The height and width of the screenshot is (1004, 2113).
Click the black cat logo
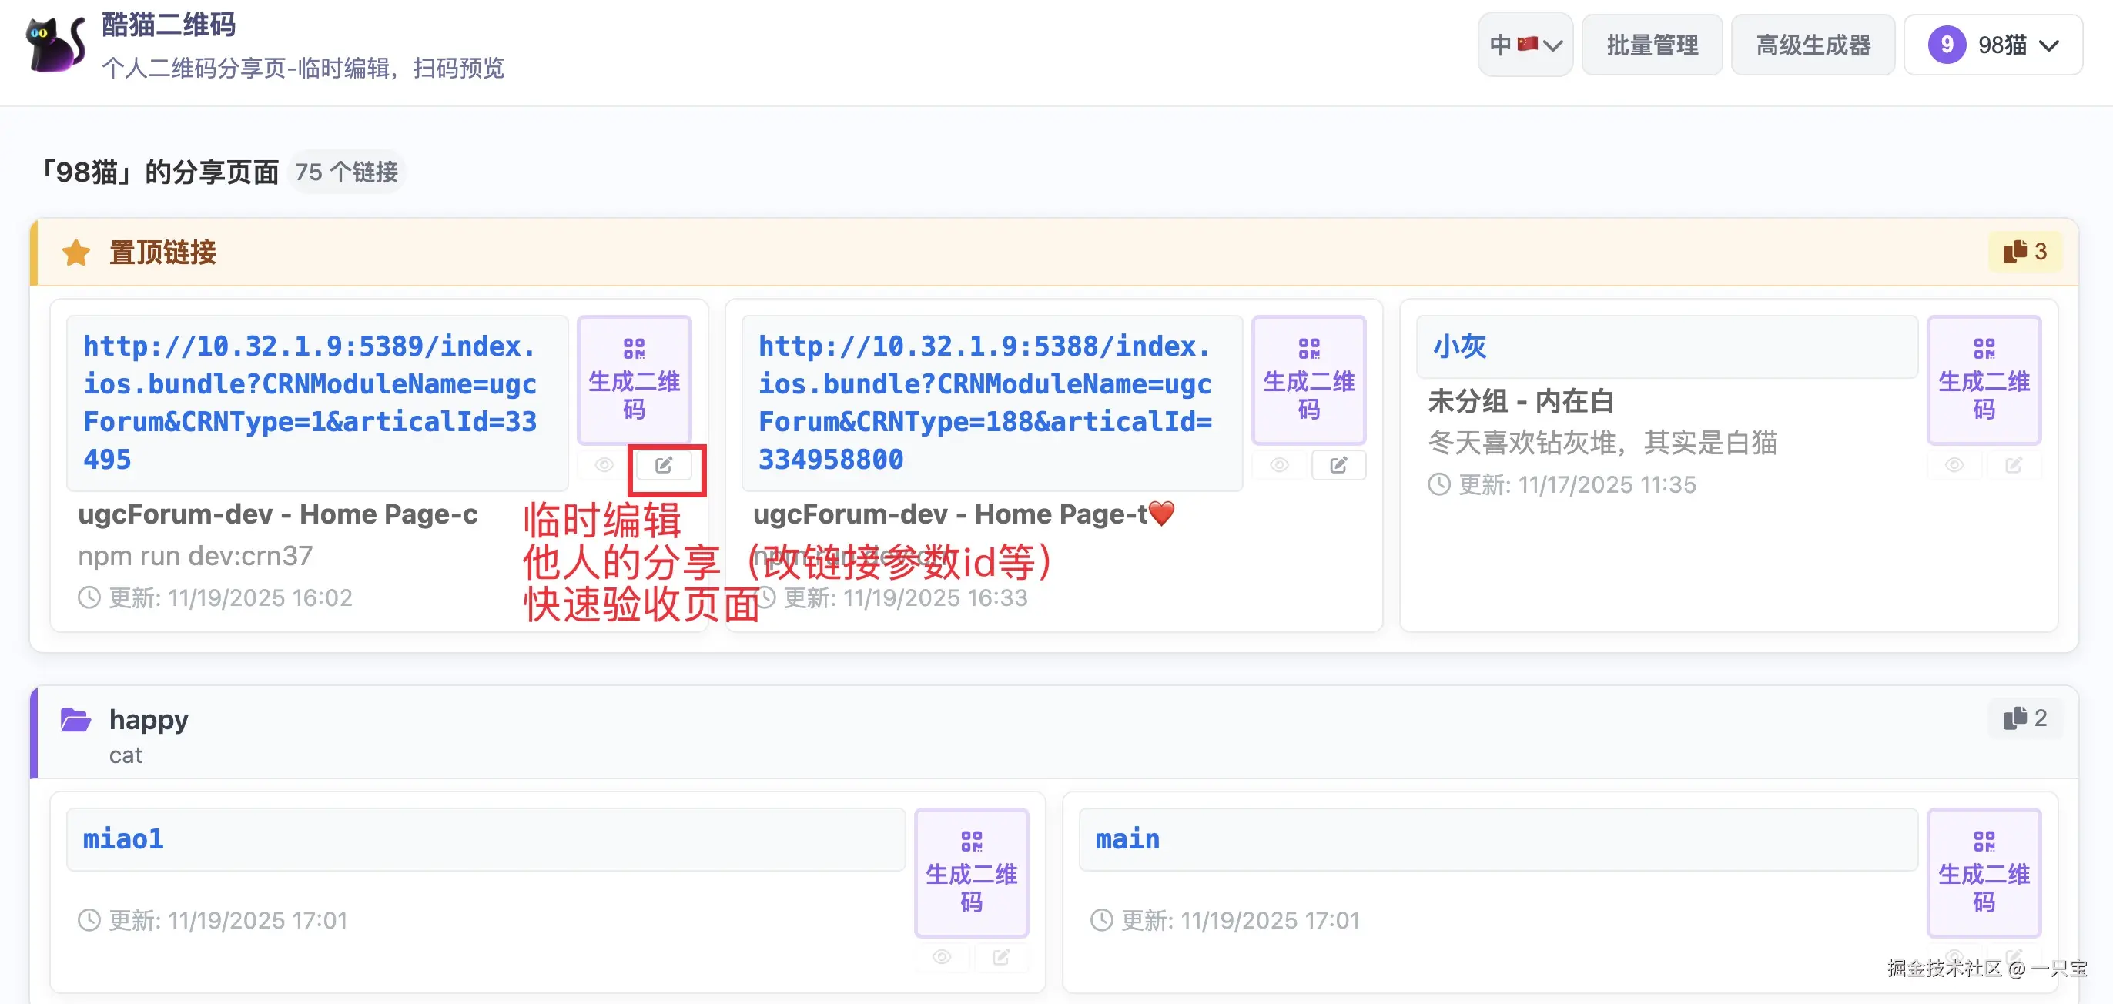click(55, 45)
